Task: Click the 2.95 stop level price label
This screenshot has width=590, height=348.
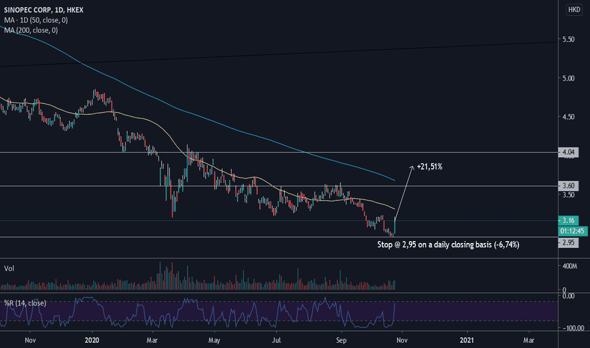Action: tap(568, 242)
